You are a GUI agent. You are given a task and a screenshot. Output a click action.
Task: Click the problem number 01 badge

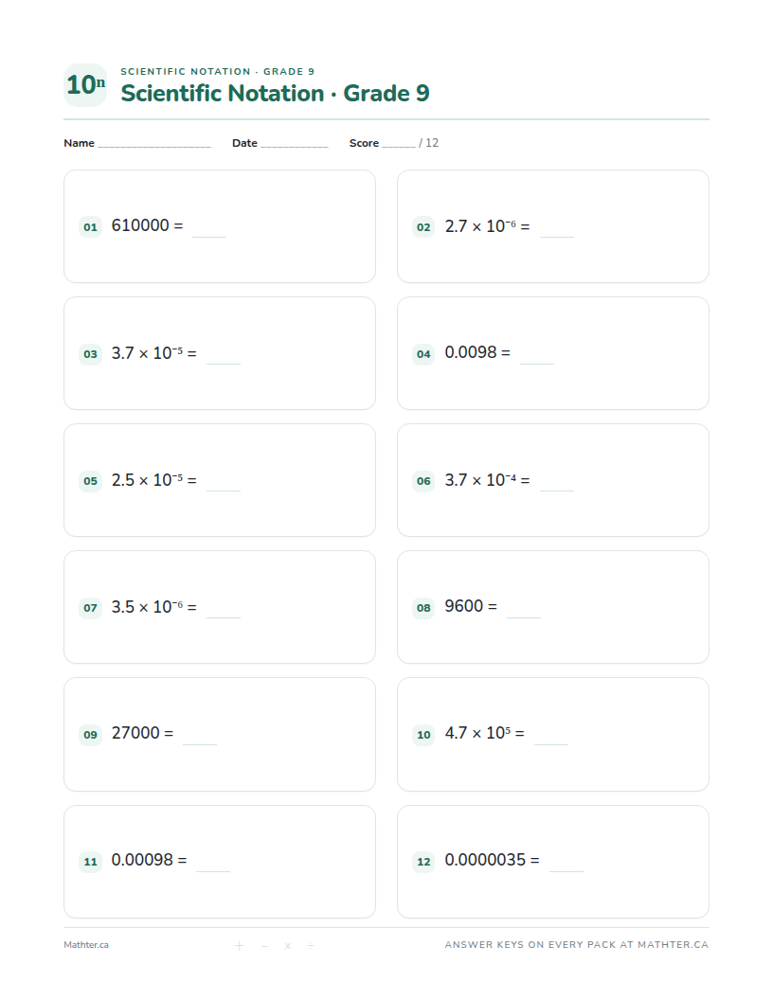coord(91,227)
